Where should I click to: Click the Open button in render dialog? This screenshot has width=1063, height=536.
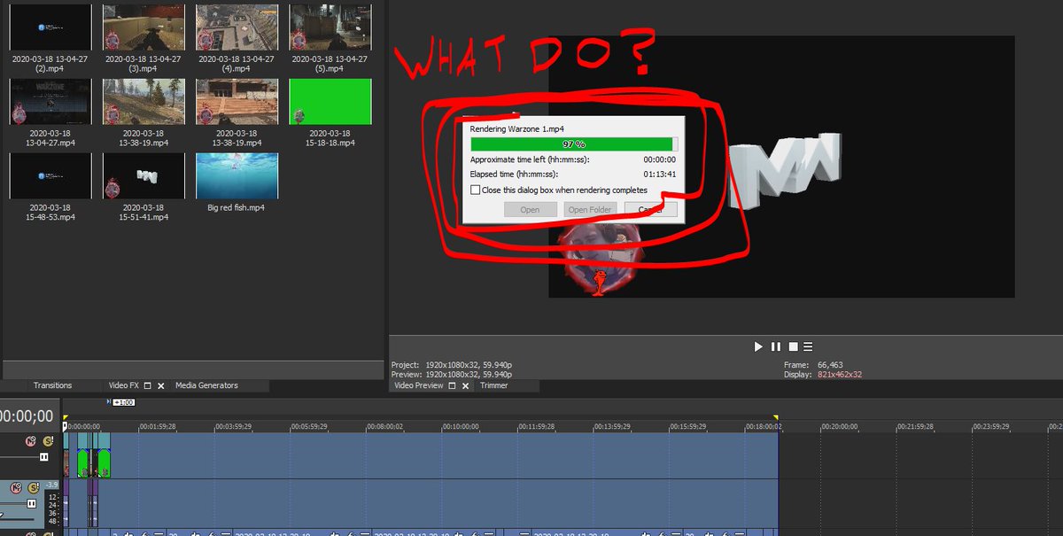coord(530,210)
